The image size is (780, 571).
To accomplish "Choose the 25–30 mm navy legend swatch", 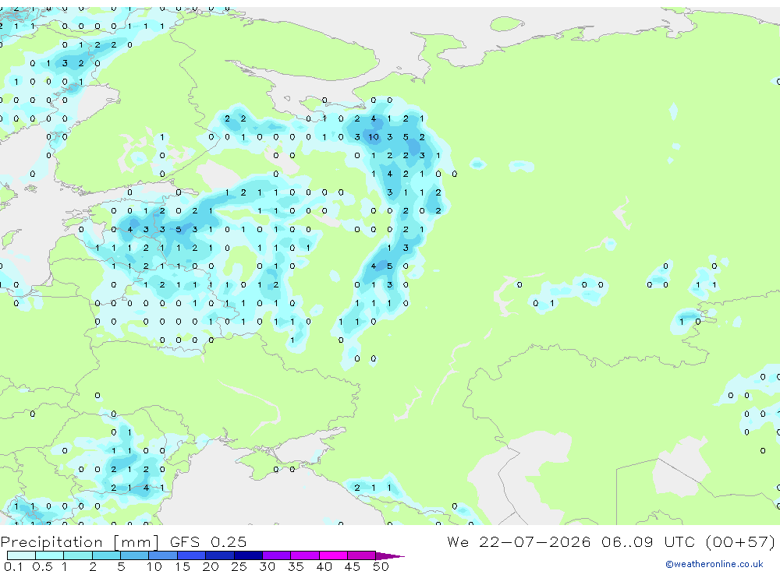I will [x=248, y=555].
